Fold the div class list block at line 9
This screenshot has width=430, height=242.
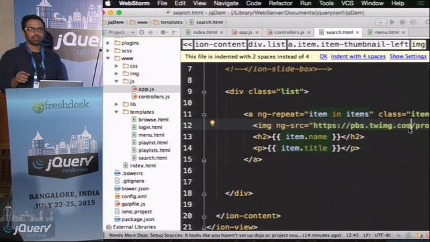coord(204,92)
